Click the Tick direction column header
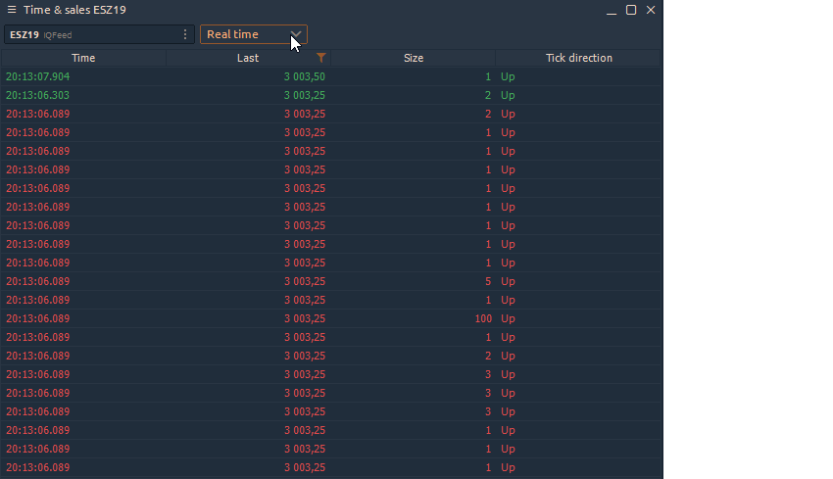This screenshot has width=833, height=479. (578, 58)
